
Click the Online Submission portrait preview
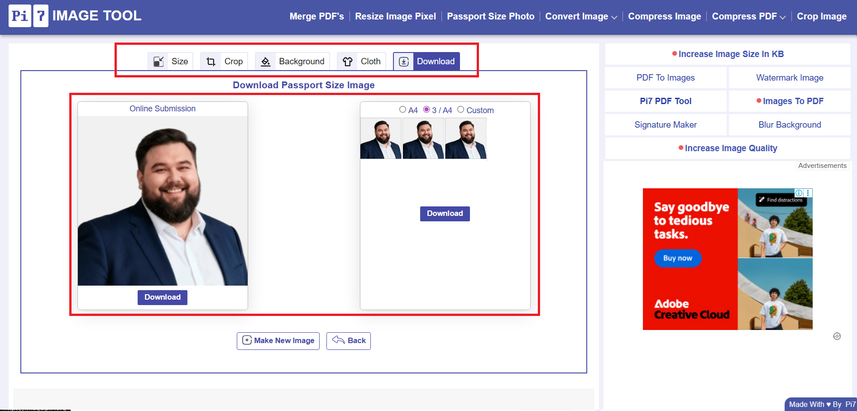tap(163, 201)
